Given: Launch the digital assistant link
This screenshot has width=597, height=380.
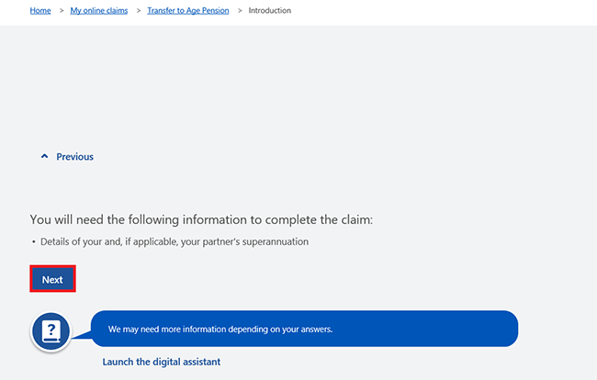Looking at the screenshot, I should pos(162,362).
